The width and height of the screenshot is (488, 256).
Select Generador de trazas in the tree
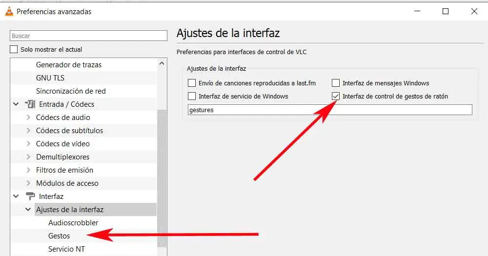[x=69, y=65]
